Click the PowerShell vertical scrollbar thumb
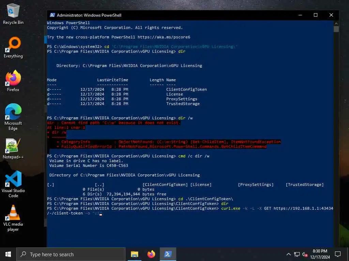 click(x=336, y=29)
